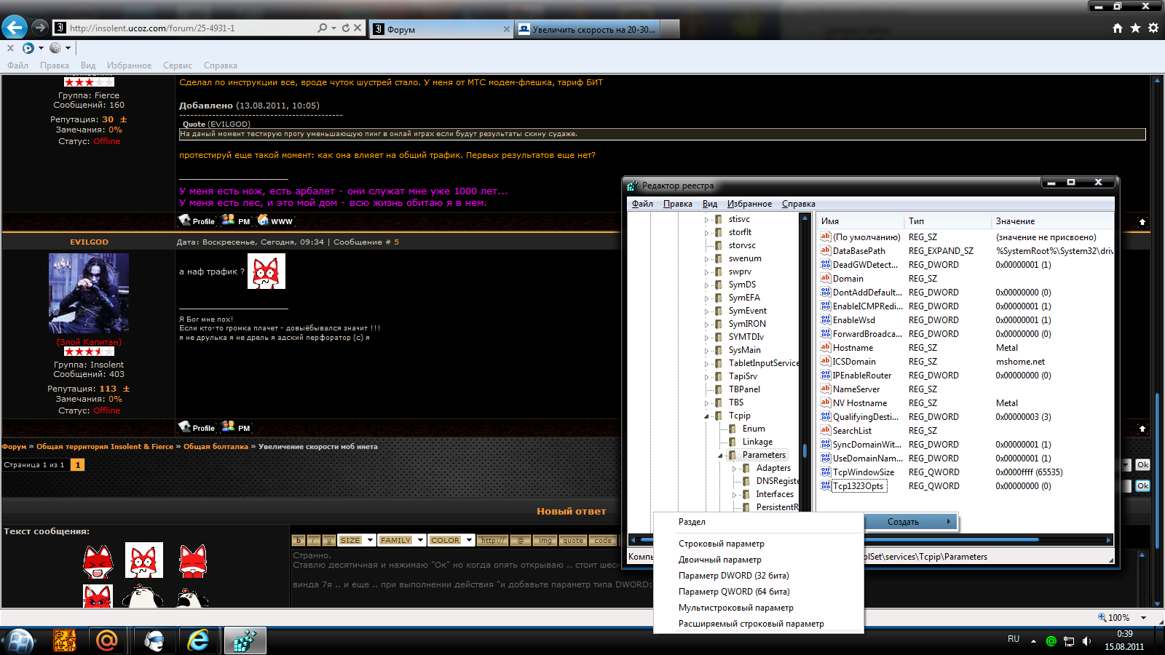This screenshot has height=655, width=1165.
Task: Toggle underline formatting button u
Action: [x=329, y=540]
